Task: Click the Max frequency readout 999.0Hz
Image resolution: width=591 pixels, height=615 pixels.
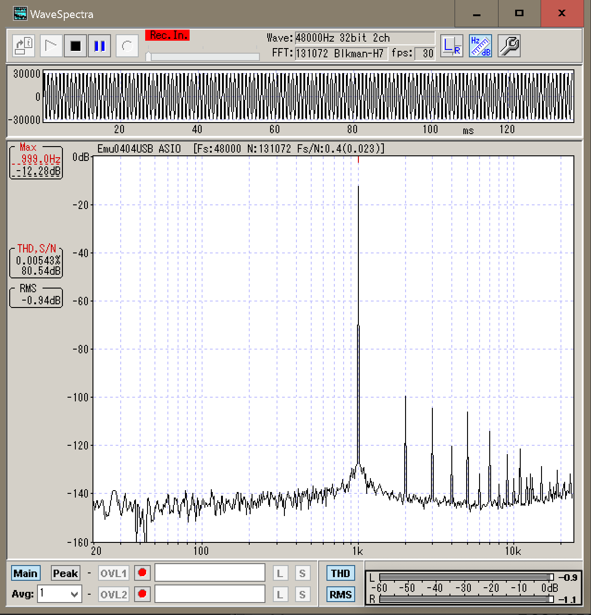Action: 41,159
